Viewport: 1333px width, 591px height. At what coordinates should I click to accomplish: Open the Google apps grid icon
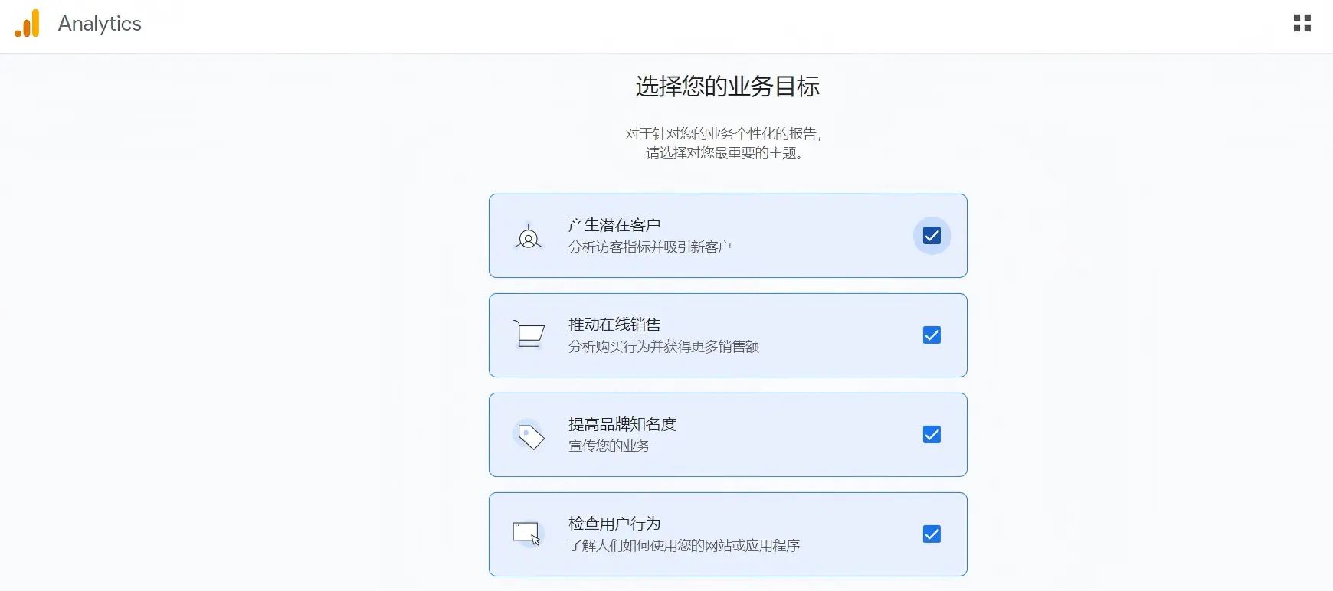(x=1302, y=24)
